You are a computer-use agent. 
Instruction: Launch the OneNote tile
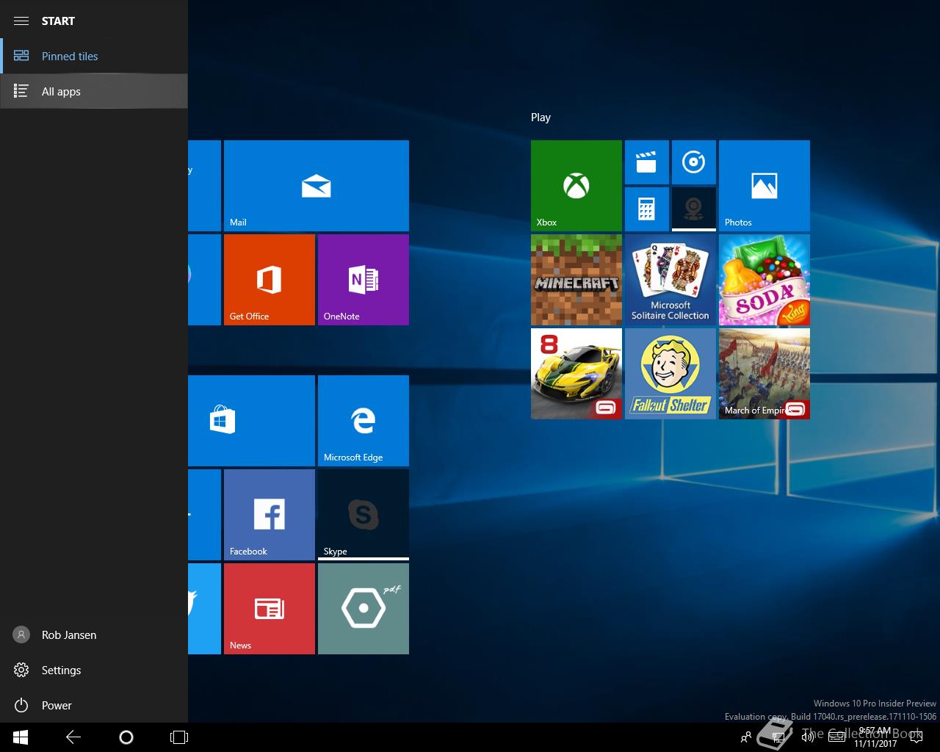(364, 280)
